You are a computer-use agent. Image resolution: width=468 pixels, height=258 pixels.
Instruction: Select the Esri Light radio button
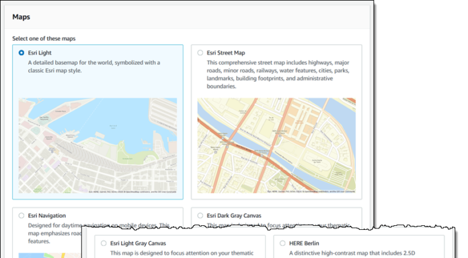tap(22, 53)
